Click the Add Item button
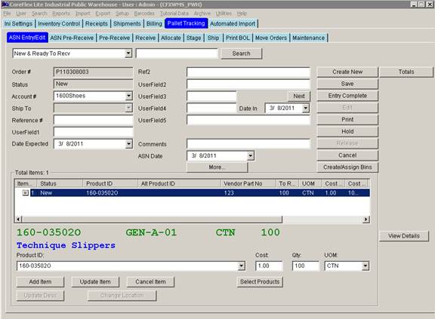This screenshot has height=319, width=435. [x=40, y=281]
